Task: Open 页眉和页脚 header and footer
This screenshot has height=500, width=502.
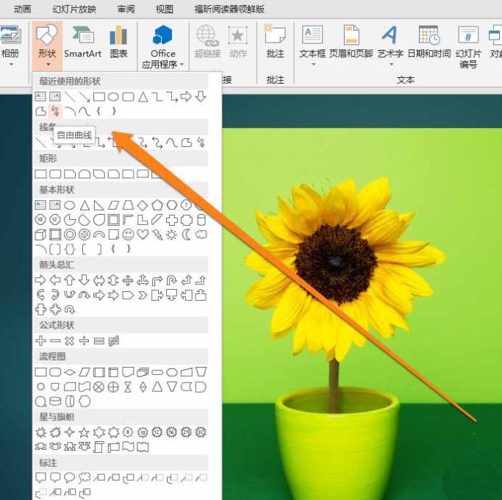Action: click(x=351, y=42)
